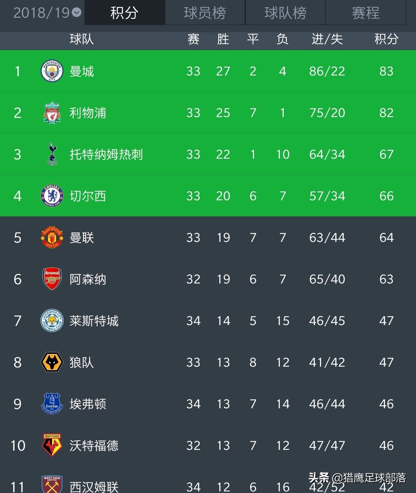Expand season list with the arrow icon
The image size is (416, 493).
coord(77,13)
